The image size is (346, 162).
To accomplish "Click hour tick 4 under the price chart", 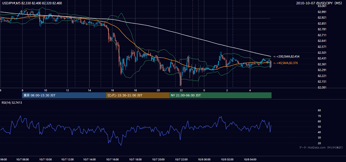I will pyautogui.click(x=250, y=90).
